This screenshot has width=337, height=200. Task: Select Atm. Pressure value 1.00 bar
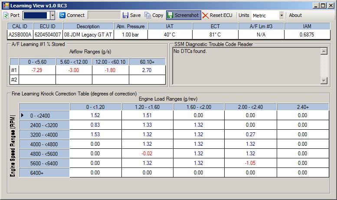pos(131,35)
